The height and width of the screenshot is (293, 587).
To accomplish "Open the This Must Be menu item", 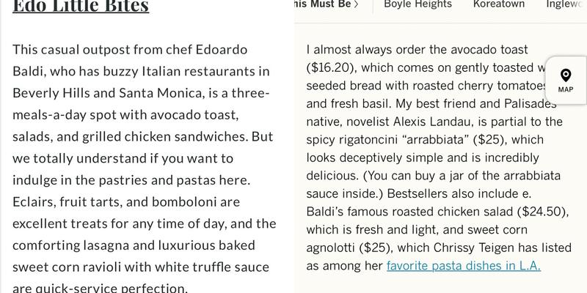I will click(321, 4).
